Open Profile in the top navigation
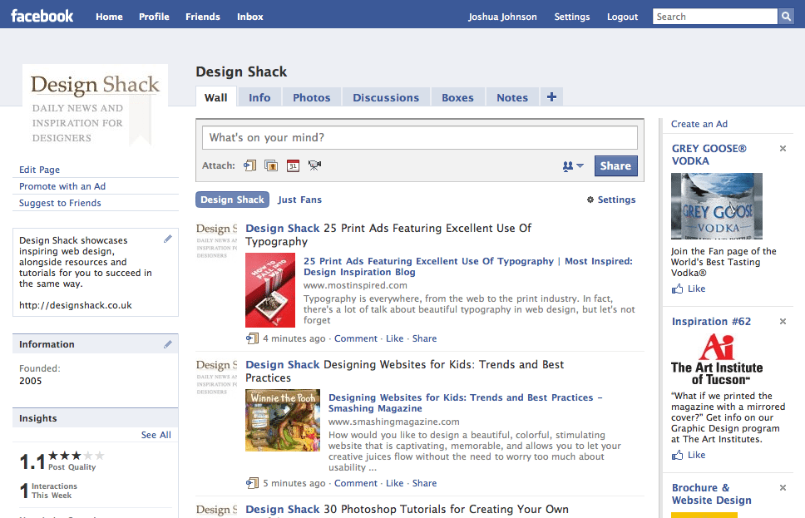 pos(154,17)
